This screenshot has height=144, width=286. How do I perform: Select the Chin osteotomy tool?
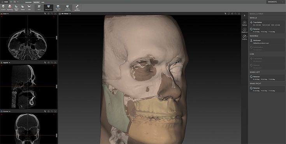(29, 7)
